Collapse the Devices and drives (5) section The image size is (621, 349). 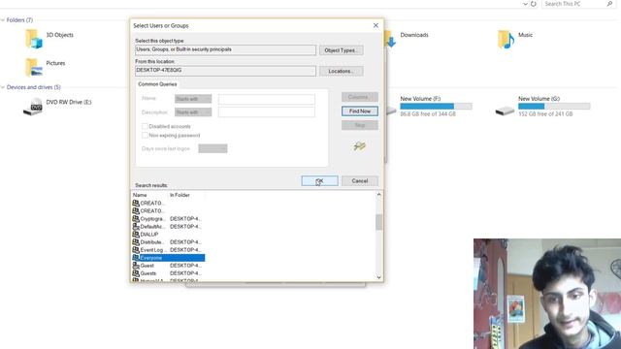pyautogui.click(x=3, y=87)
